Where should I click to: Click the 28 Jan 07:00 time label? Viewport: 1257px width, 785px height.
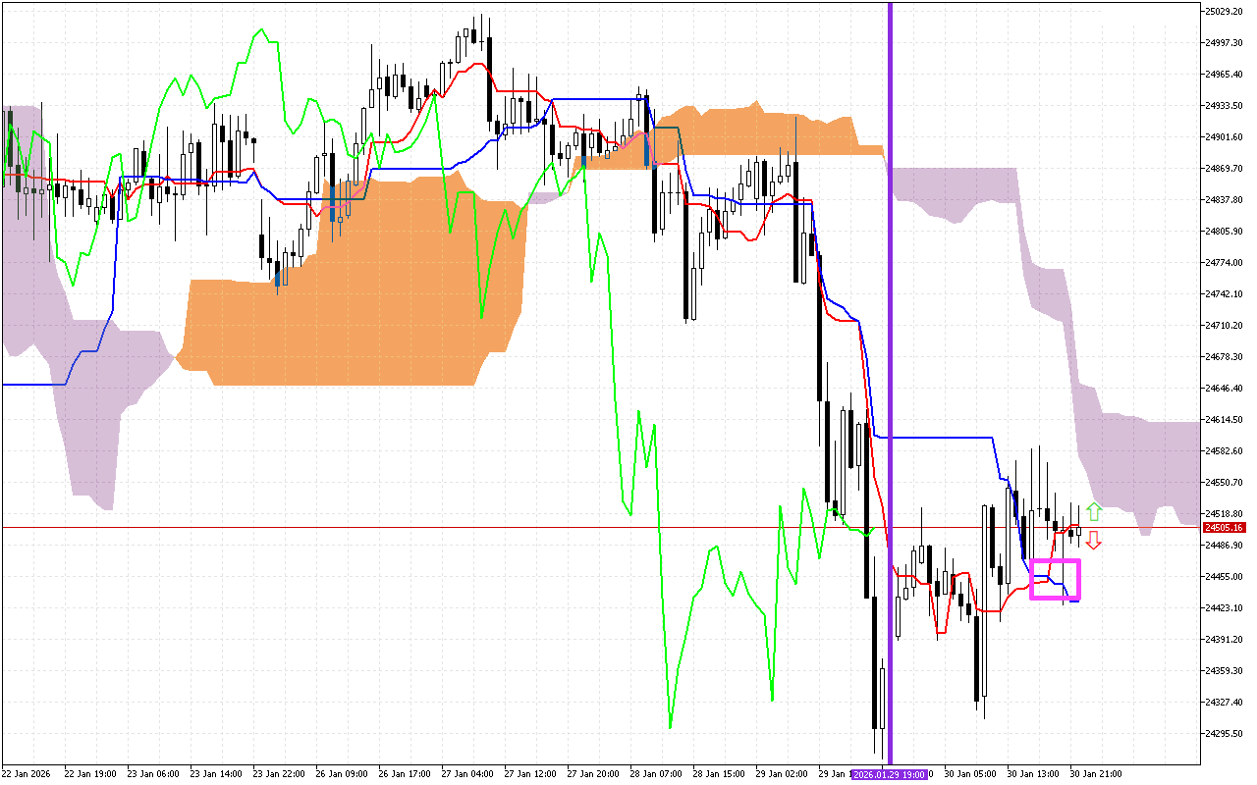click(x=657, y=774)
